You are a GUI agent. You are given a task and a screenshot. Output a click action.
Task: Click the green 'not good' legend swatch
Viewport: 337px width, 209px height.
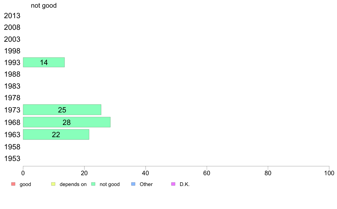(93, 184)
